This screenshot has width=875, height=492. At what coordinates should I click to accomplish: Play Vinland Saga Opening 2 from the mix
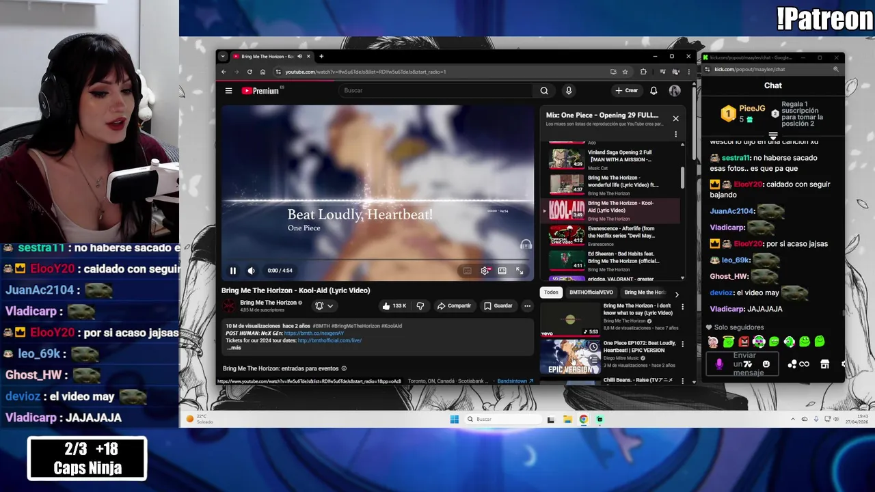coord(613,159)
